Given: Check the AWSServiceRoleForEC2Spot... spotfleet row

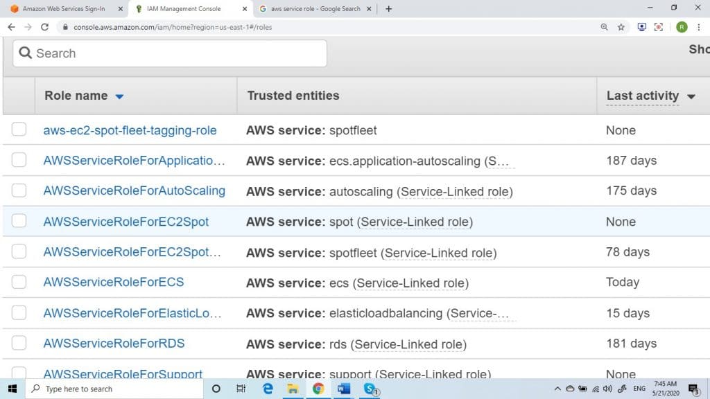Looking at the screenshot, I should tap(19, 251).
